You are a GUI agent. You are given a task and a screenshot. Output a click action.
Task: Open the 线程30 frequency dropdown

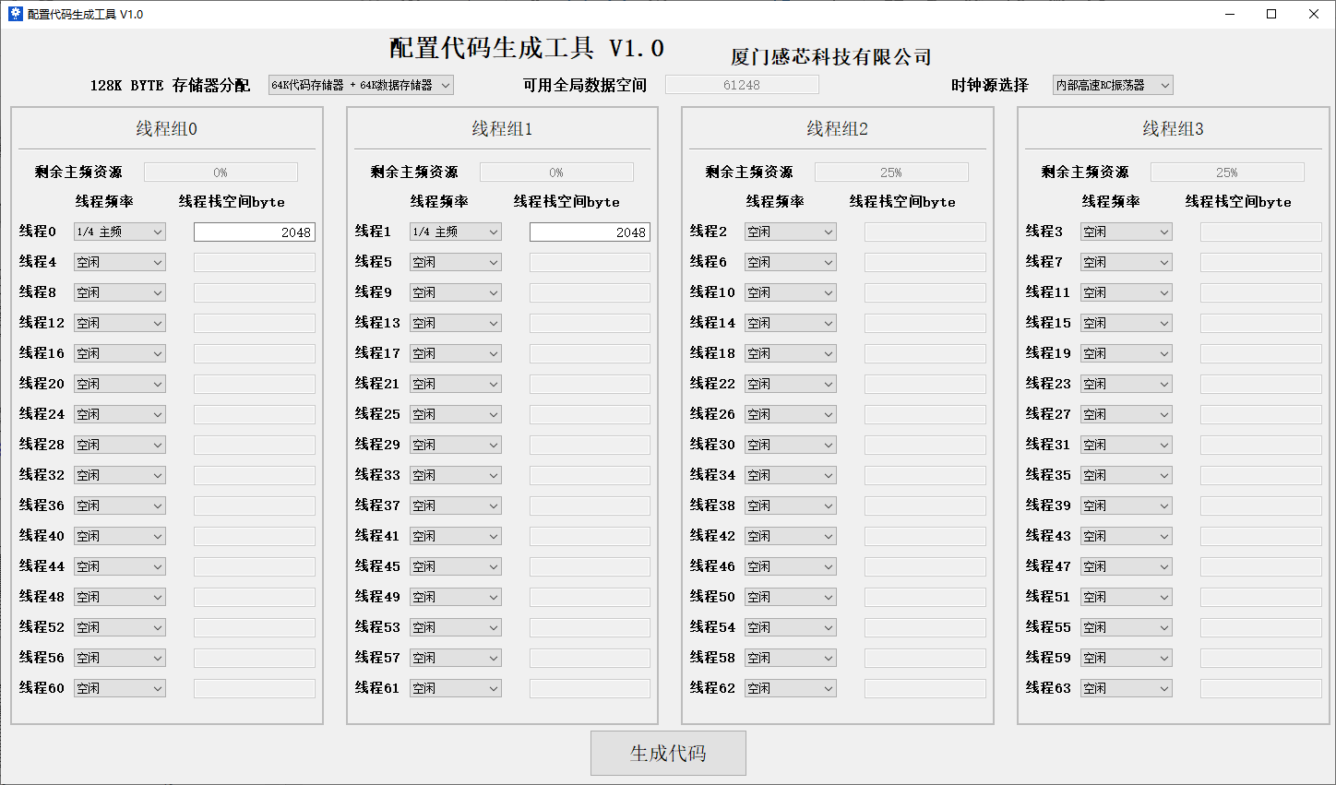pyautogui.click(x=791, y=445)
